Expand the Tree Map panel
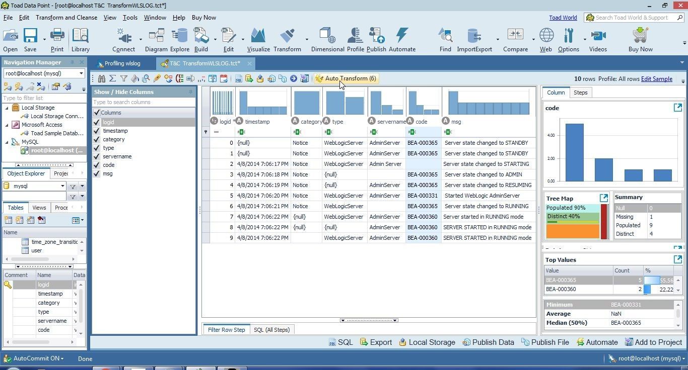Viewport: 688px width, 370px height. tap(604, 198)
